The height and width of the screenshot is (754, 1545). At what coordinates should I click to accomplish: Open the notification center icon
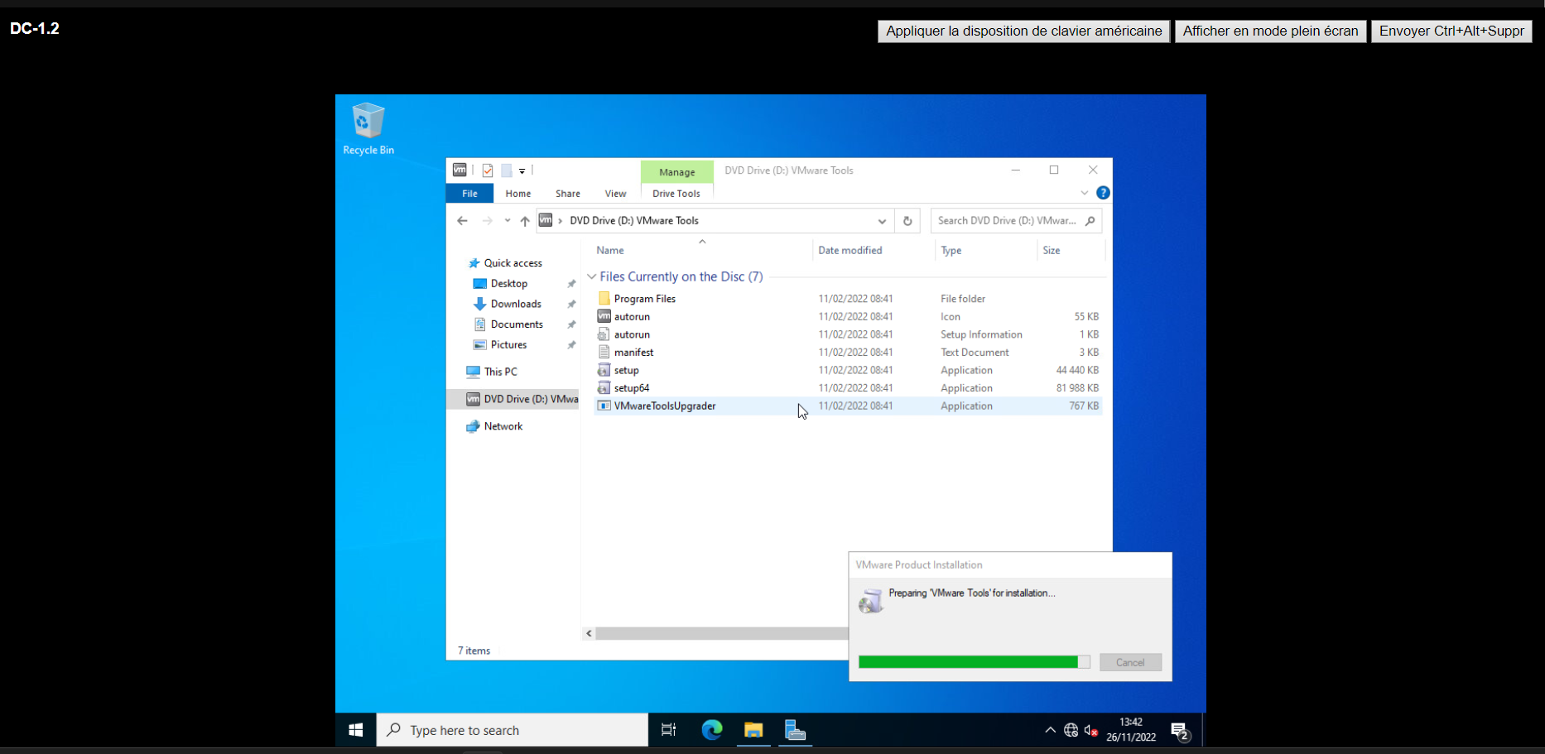[1180, 731]
